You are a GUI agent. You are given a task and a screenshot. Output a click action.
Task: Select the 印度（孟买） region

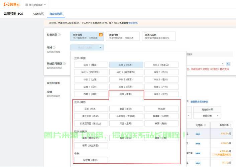[x=126, y=124]
